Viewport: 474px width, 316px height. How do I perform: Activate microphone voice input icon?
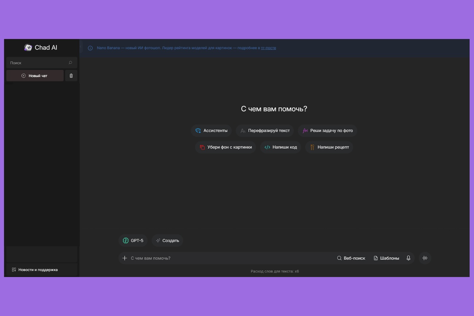tap(408, 258)
